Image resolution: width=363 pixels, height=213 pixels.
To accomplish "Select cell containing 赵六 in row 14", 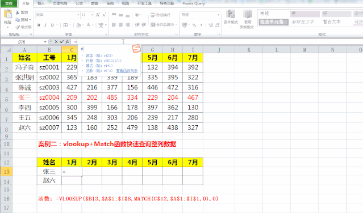I will point(49,180).
